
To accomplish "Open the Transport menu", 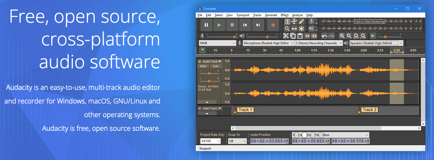I will pos(243,15).
